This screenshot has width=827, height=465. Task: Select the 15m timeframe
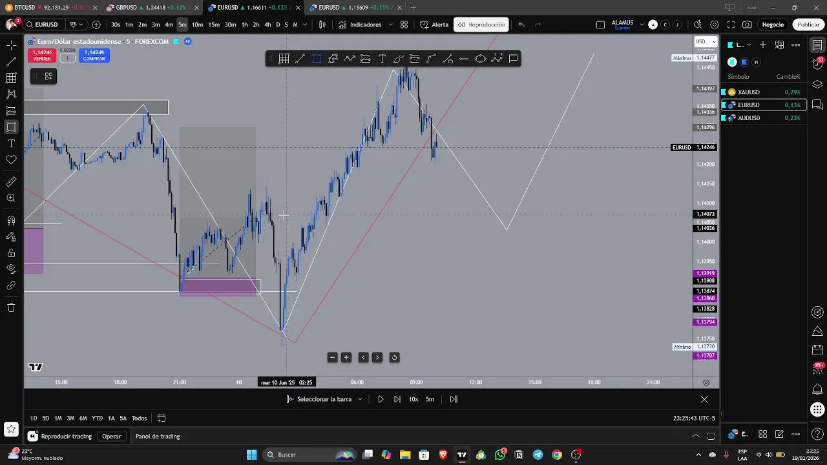[x=214, y=25]
